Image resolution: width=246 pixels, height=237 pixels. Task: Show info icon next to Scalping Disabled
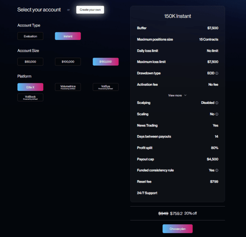tap(216, 103)
